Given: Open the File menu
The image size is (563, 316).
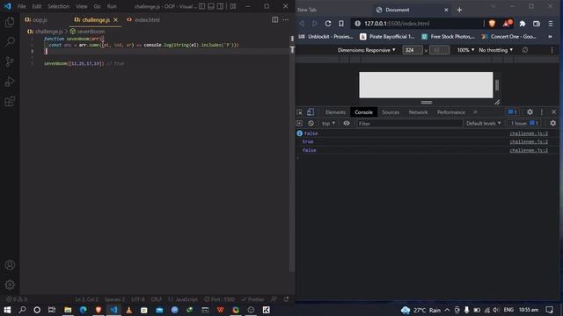Looking at the screenshot, I should [x=21, y=6].
